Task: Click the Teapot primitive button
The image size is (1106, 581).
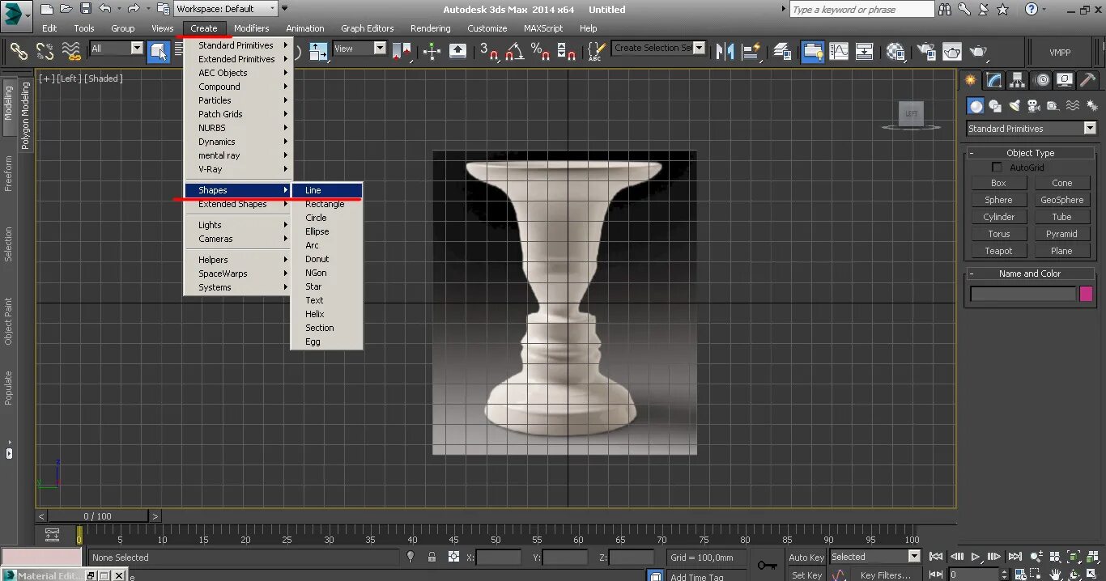Action: point(998,251)
